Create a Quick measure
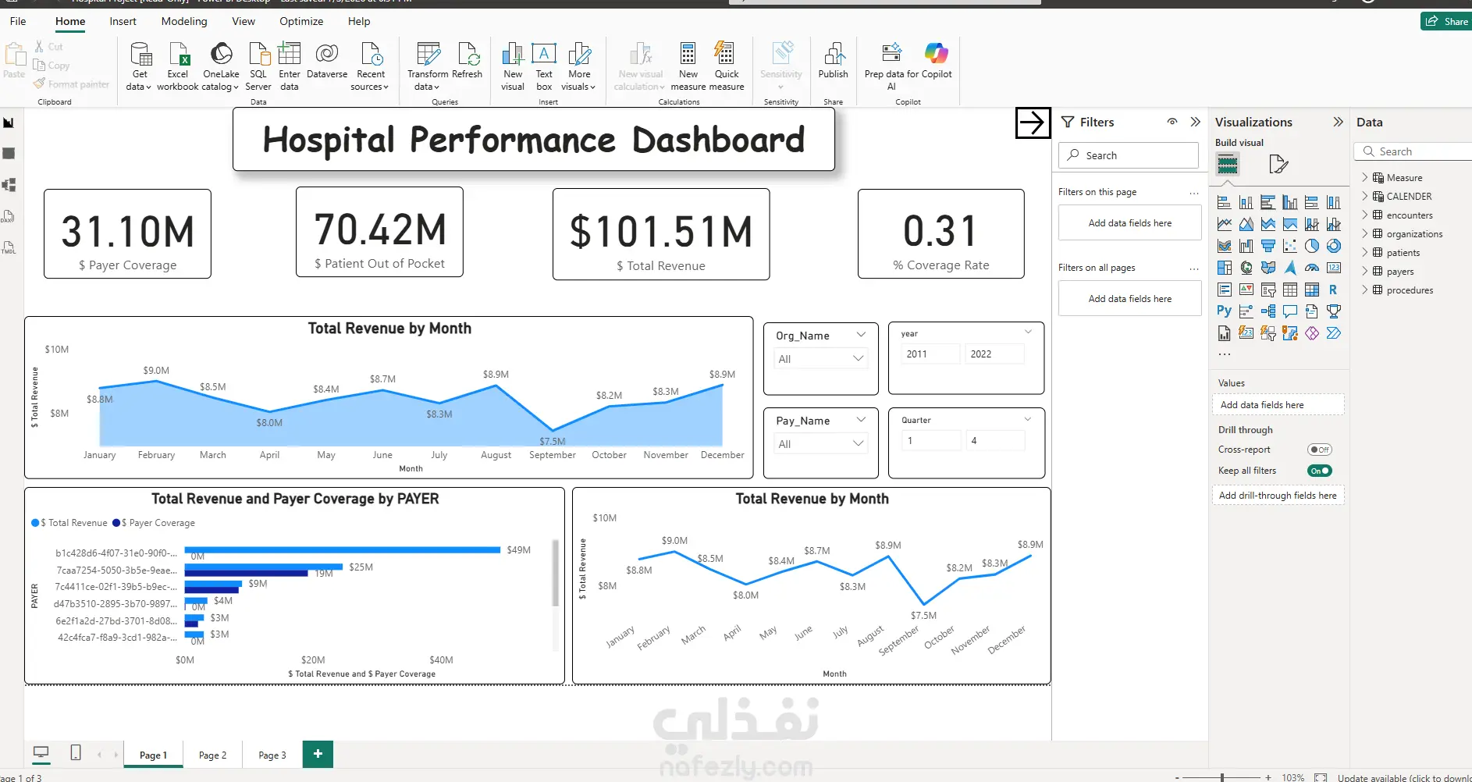 point(727,66)
